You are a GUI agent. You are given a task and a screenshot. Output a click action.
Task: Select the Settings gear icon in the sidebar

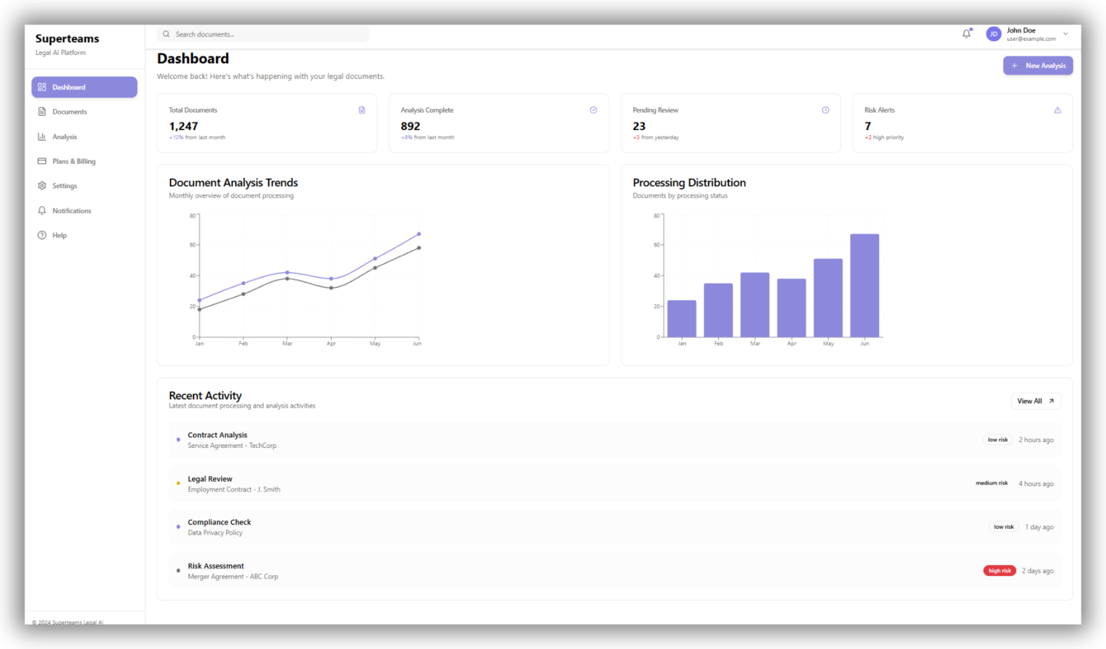pos(42,185)
